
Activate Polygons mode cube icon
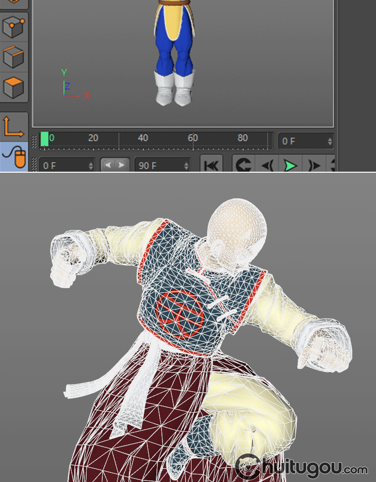(14, 87)
